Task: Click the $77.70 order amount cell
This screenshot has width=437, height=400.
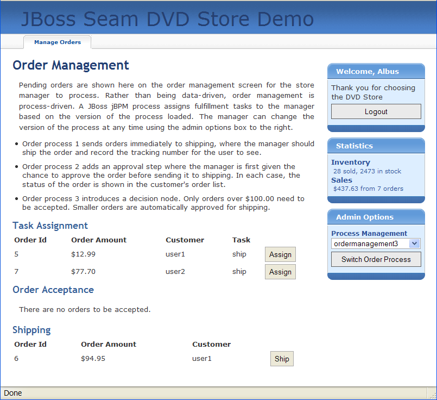Action: [x=83, y=272]
